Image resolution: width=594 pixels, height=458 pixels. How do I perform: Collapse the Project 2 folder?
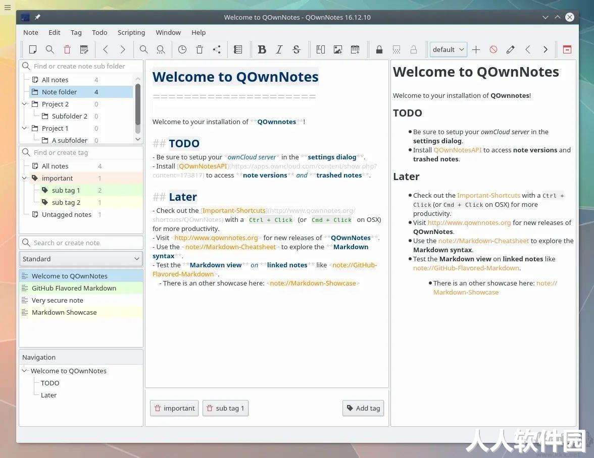click(25, 104)
